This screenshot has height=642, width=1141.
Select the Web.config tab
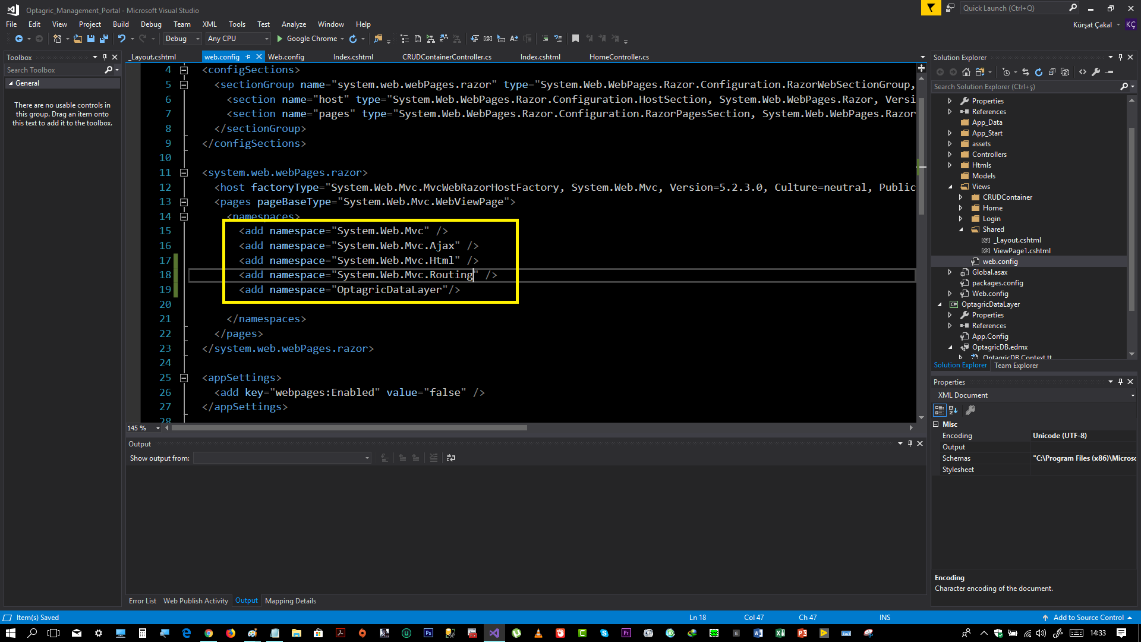point(286,56)
